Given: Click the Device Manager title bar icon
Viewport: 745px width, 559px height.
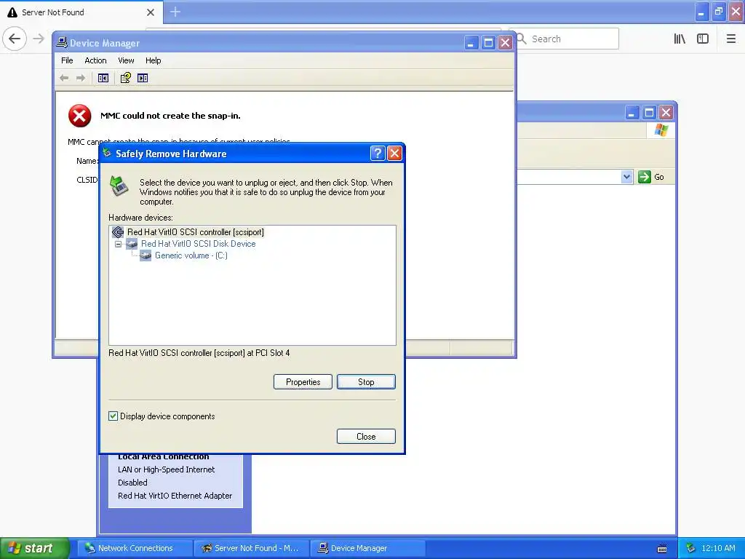Looking at the screenshot, I should (62, 43).
